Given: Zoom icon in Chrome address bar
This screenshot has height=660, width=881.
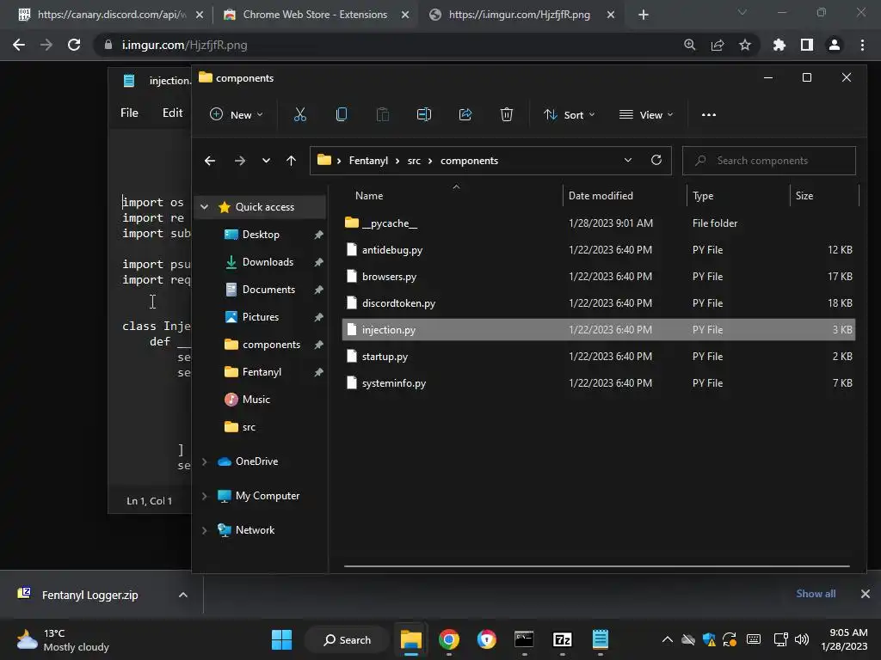Looking at the screenshot, I should [689, 45].
